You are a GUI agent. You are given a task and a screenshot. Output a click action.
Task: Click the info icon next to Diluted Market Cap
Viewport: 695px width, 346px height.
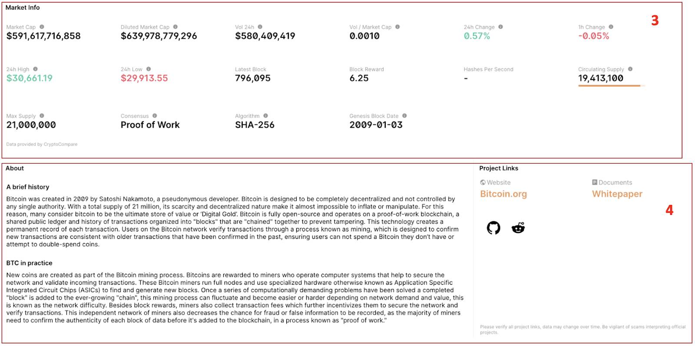(175, 27)
